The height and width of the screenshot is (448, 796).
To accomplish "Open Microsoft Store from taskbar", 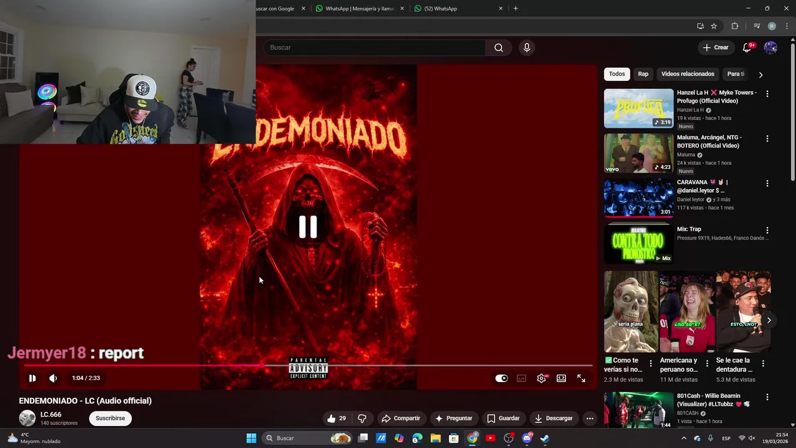I will pos(454,438).
